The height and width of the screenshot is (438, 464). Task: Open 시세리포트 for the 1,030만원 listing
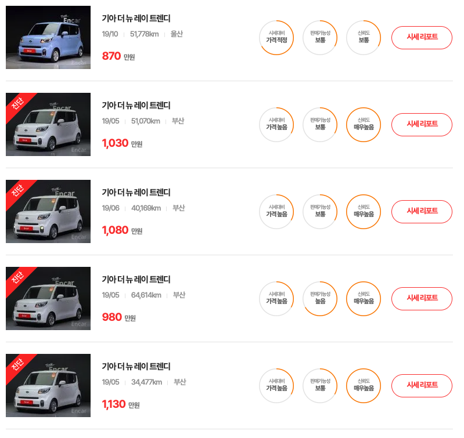pyautogui.click(x=422, y=124)
